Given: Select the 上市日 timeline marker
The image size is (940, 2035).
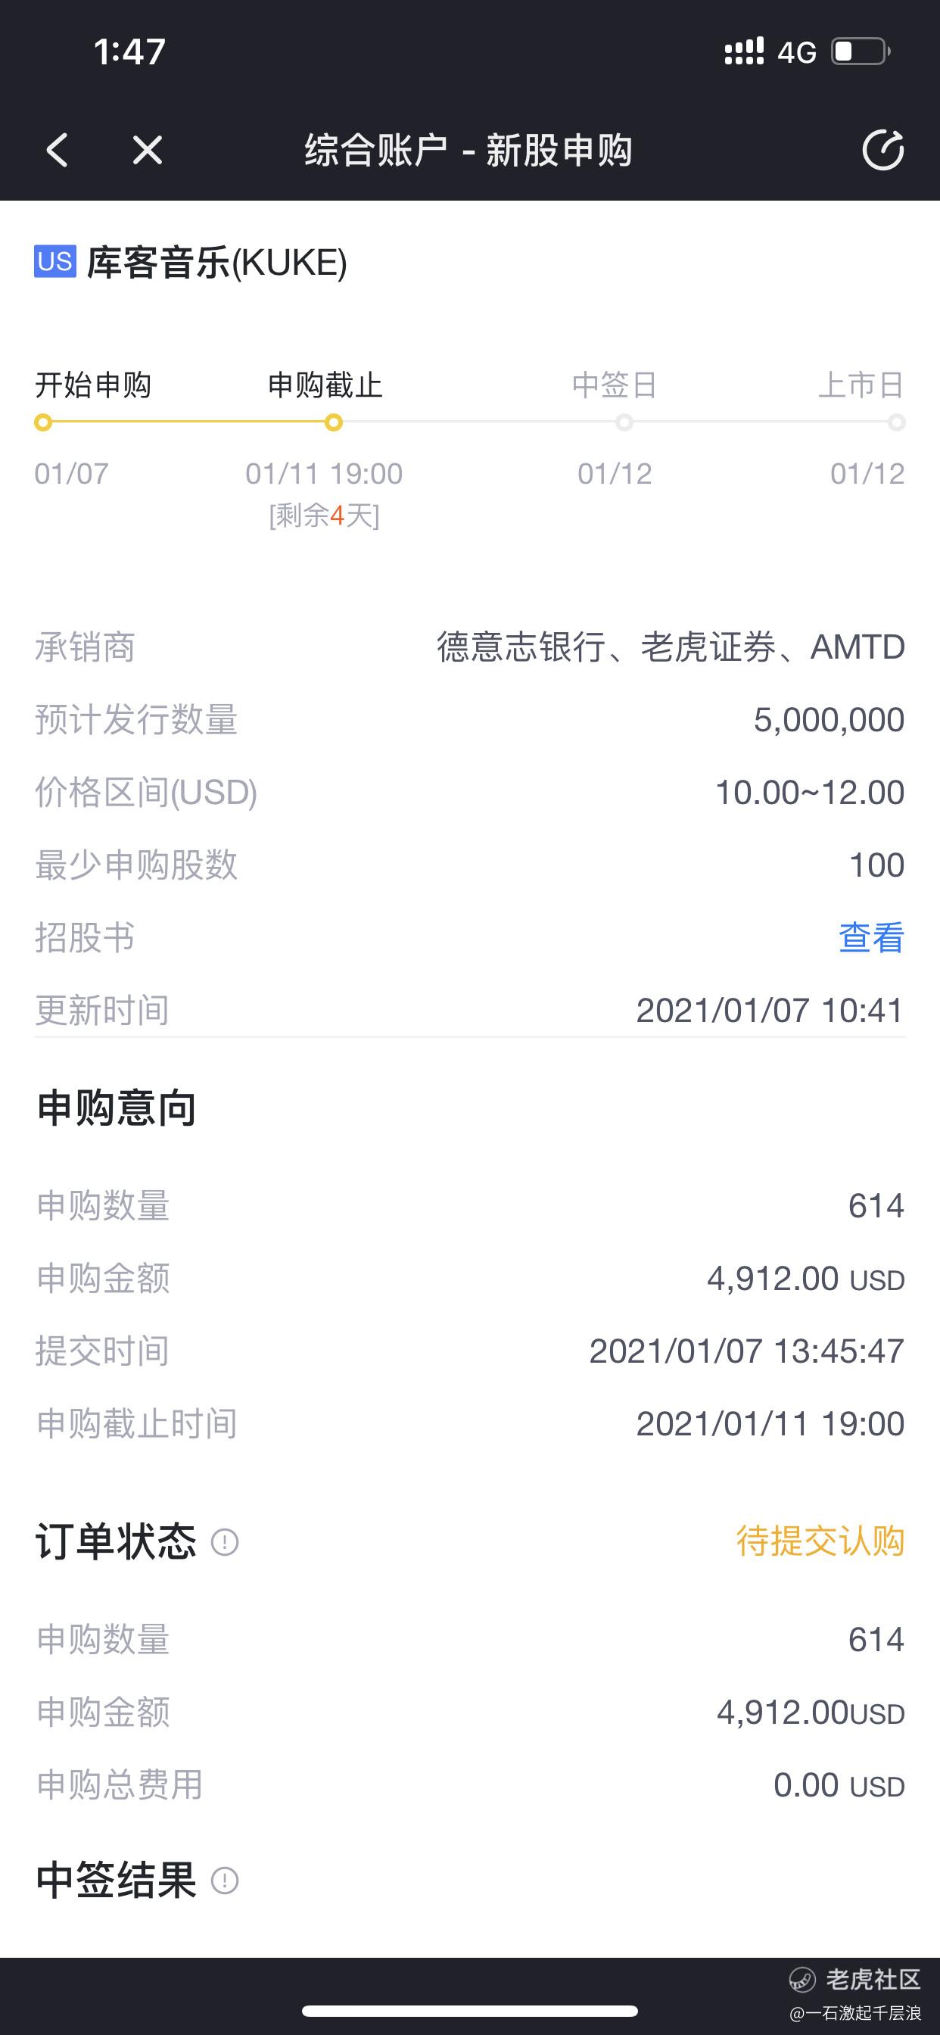Looking at the screenshot, I should [896, 422].
